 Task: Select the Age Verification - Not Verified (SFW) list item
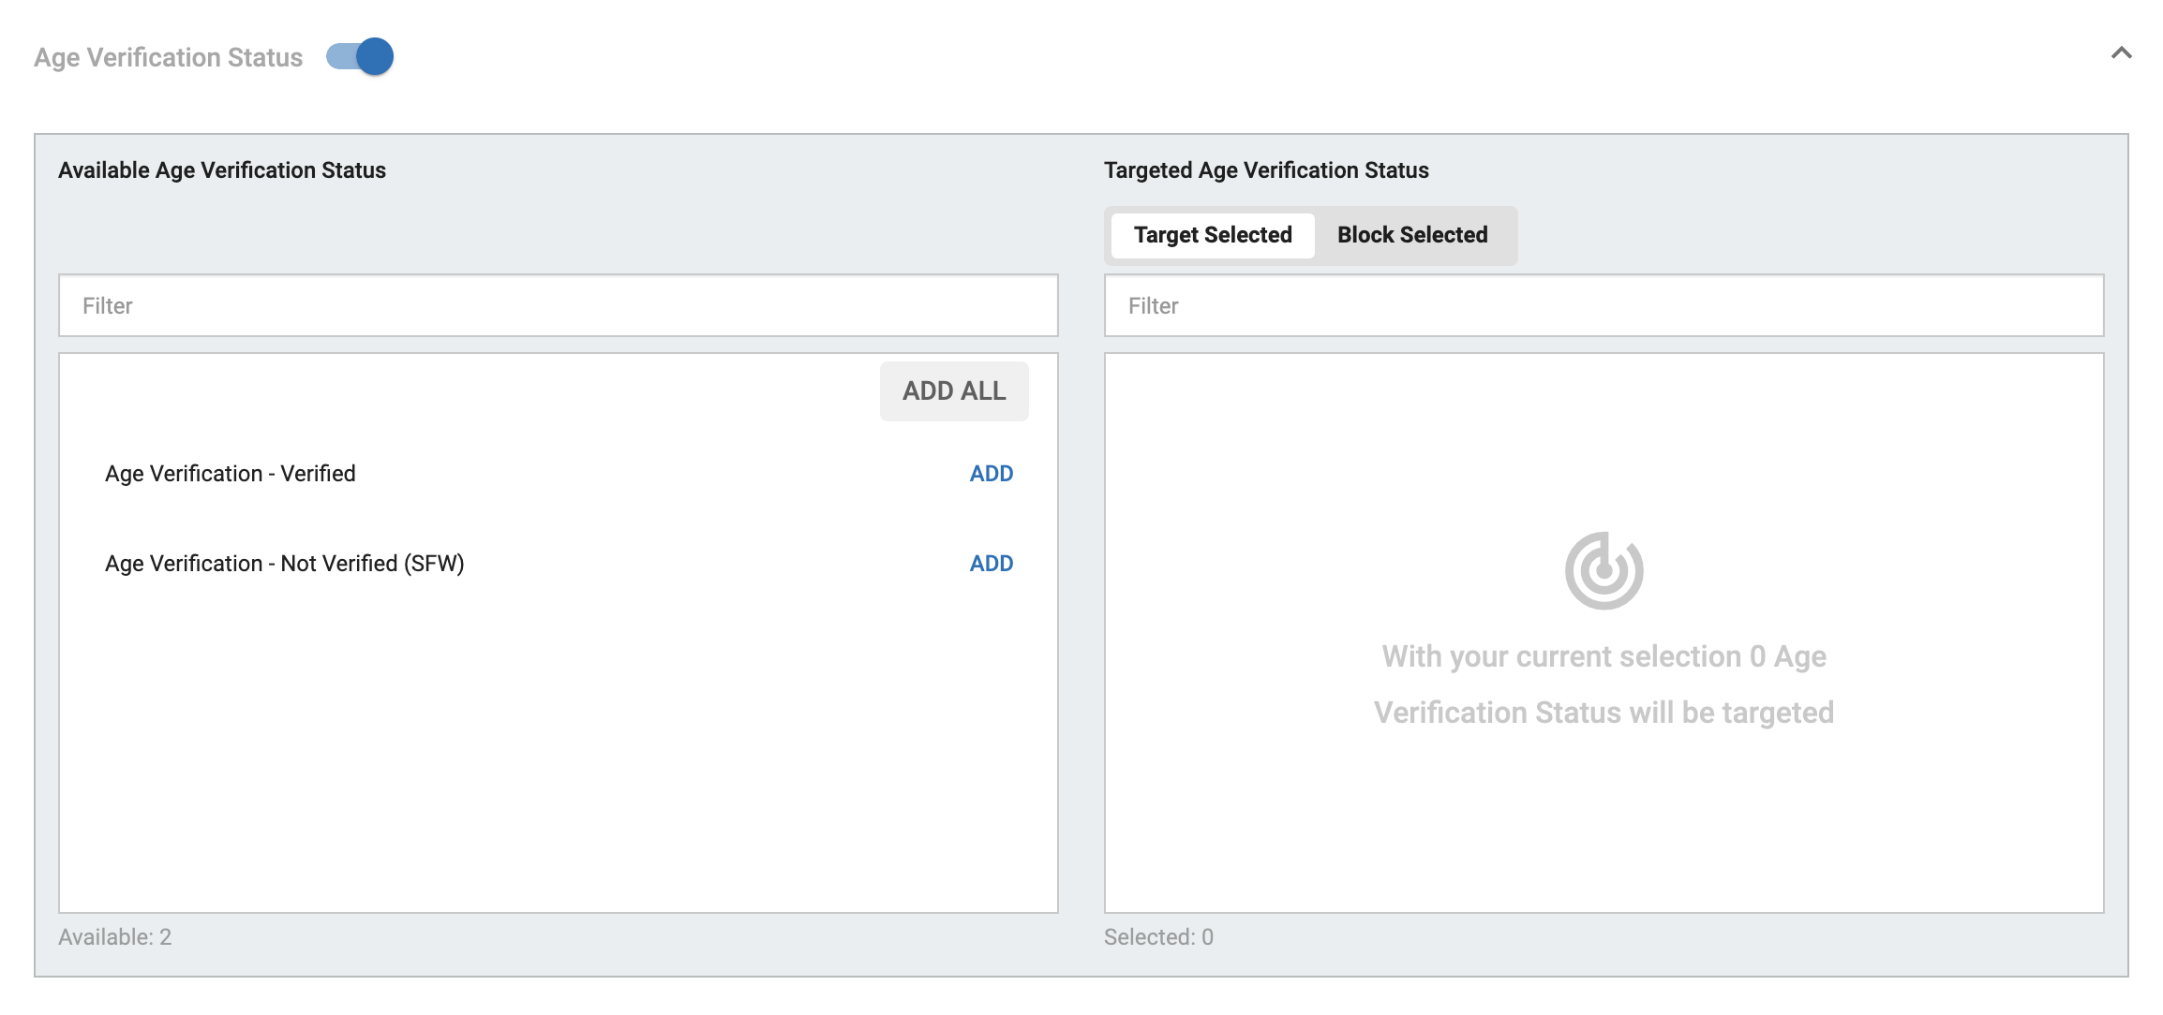click(284, 563)
